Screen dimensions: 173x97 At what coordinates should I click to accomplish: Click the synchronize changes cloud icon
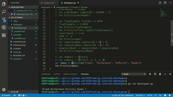pos(15,95)
